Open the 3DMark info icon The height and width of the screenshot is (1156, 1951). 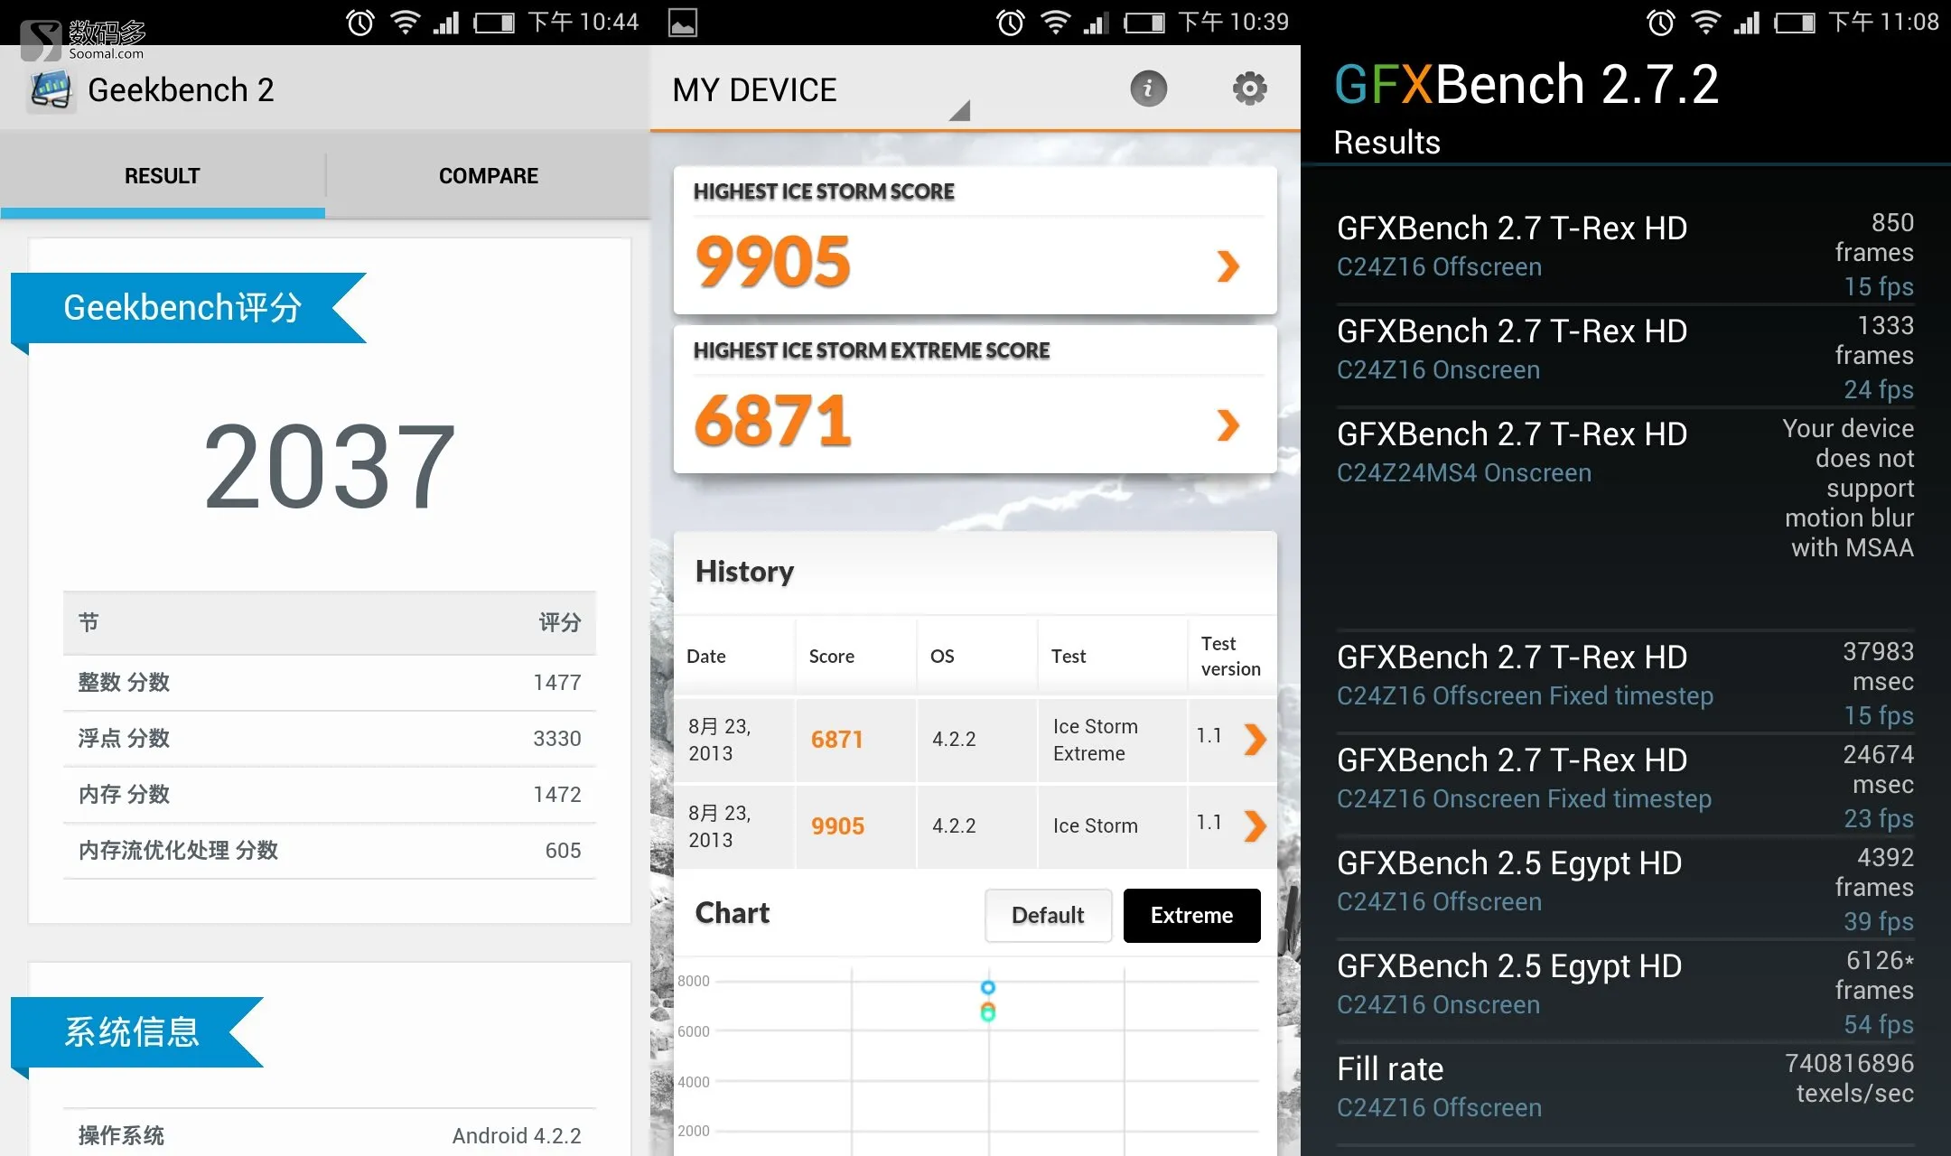1148,89
